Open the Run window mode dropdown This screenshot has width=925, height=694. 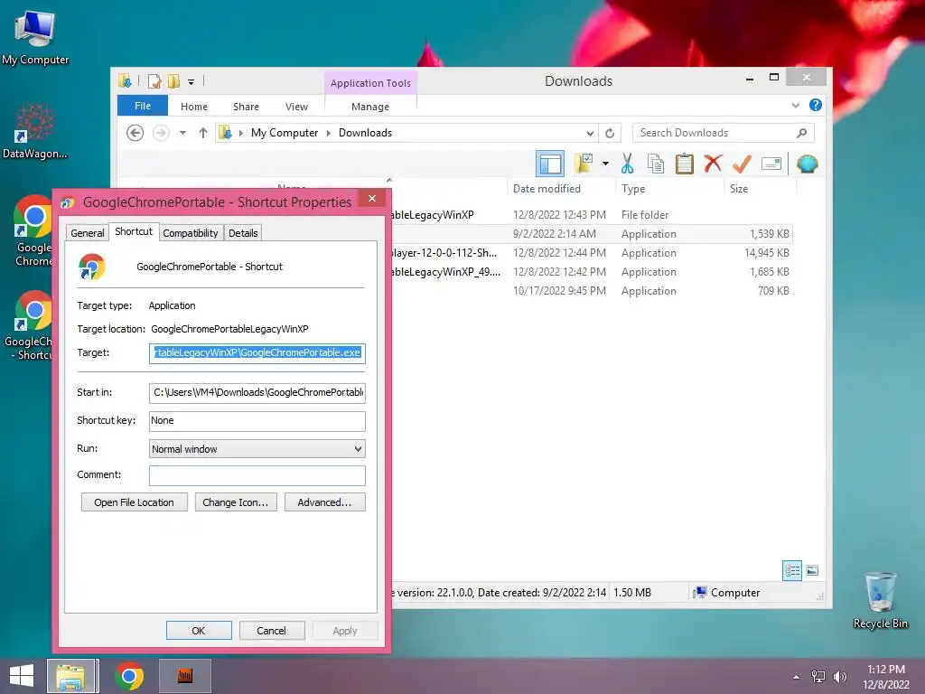pos(257,449)
